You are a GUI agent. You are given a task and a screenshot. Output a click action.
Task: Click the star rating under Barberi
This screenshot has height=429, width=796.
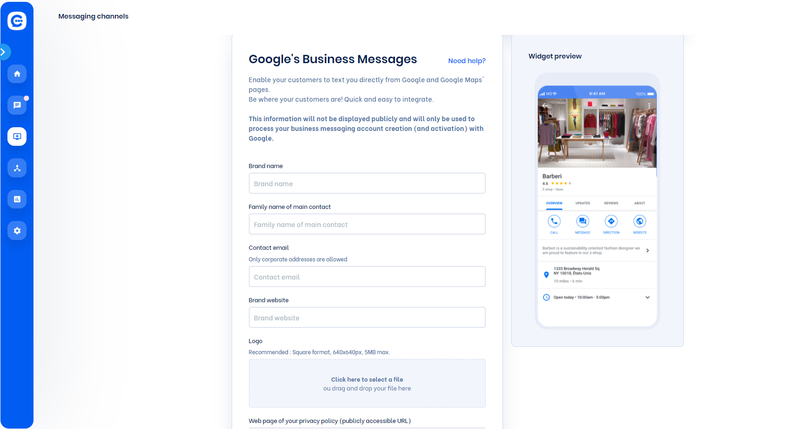[561, 183]
